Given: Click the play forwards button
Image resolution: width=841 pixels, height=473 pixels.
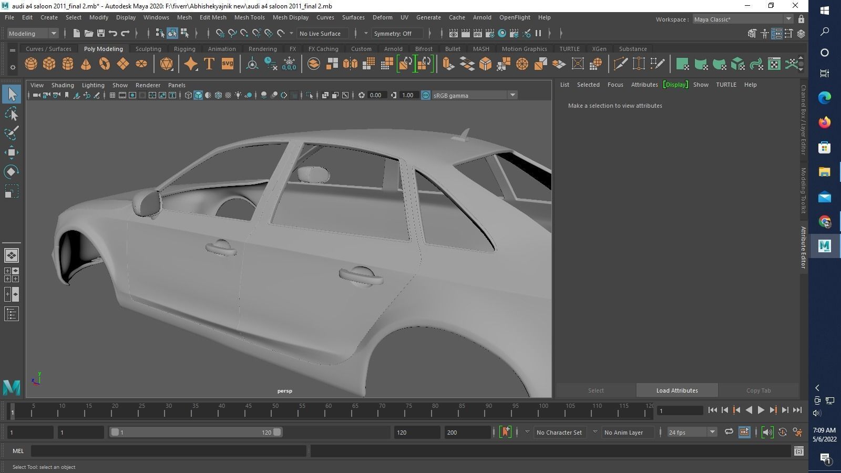Looking at the screenshot, I should click(761, 410).
